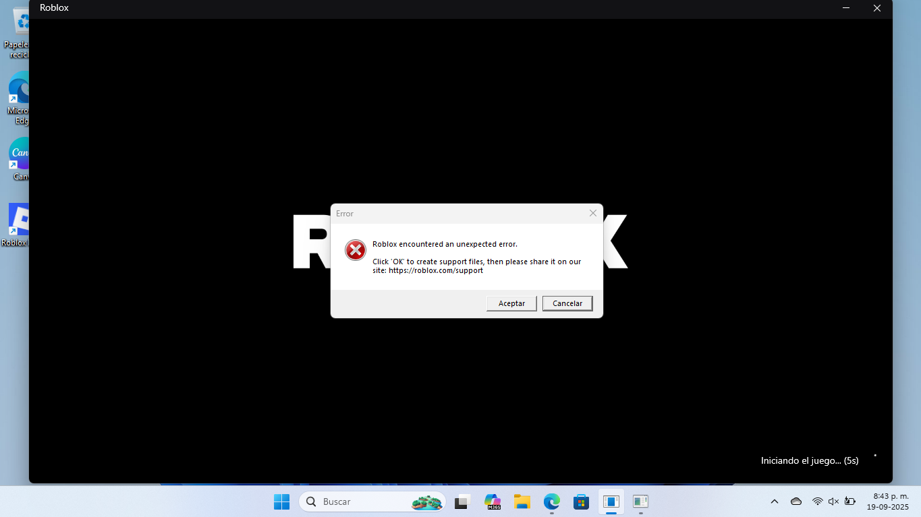Open Task View from the taskbar
This screenshot has height=517, width=921.
462,501
